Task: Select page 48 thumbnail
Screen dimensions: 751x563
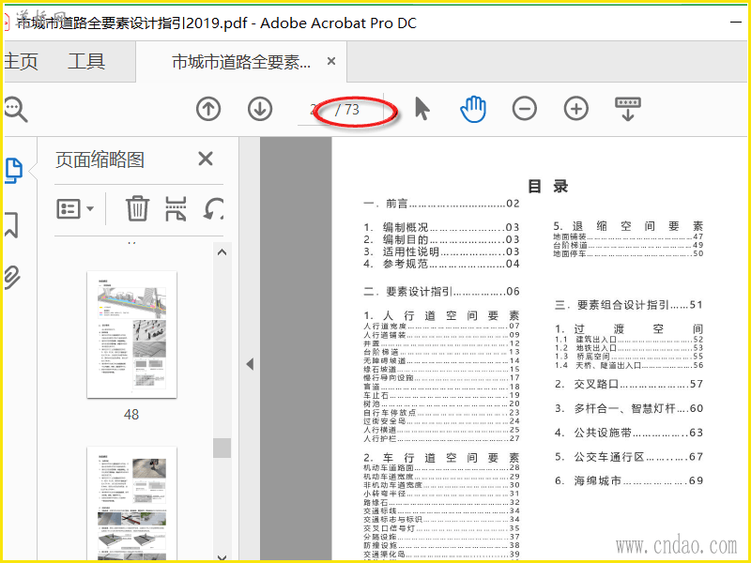Action: point(131,334)
